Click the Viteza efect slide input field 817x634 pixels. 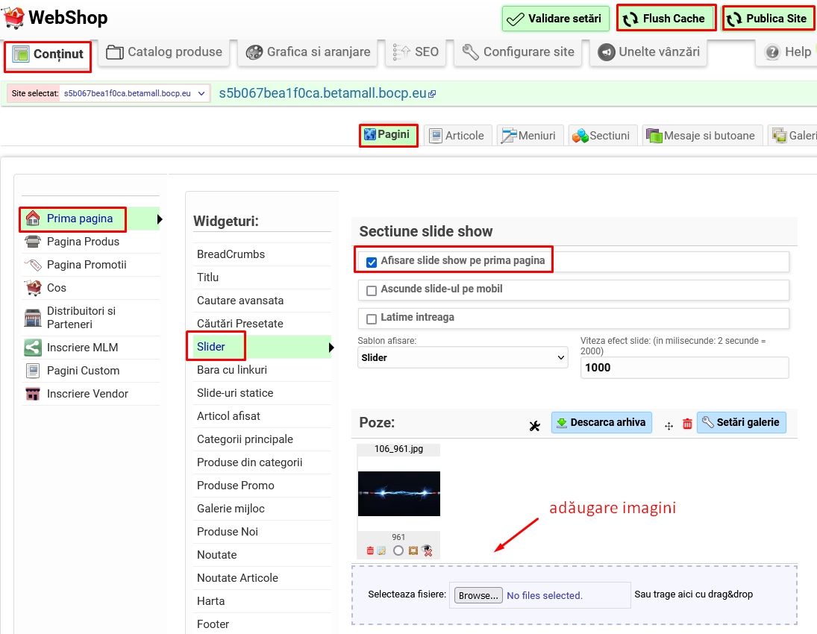coord(683,367)
